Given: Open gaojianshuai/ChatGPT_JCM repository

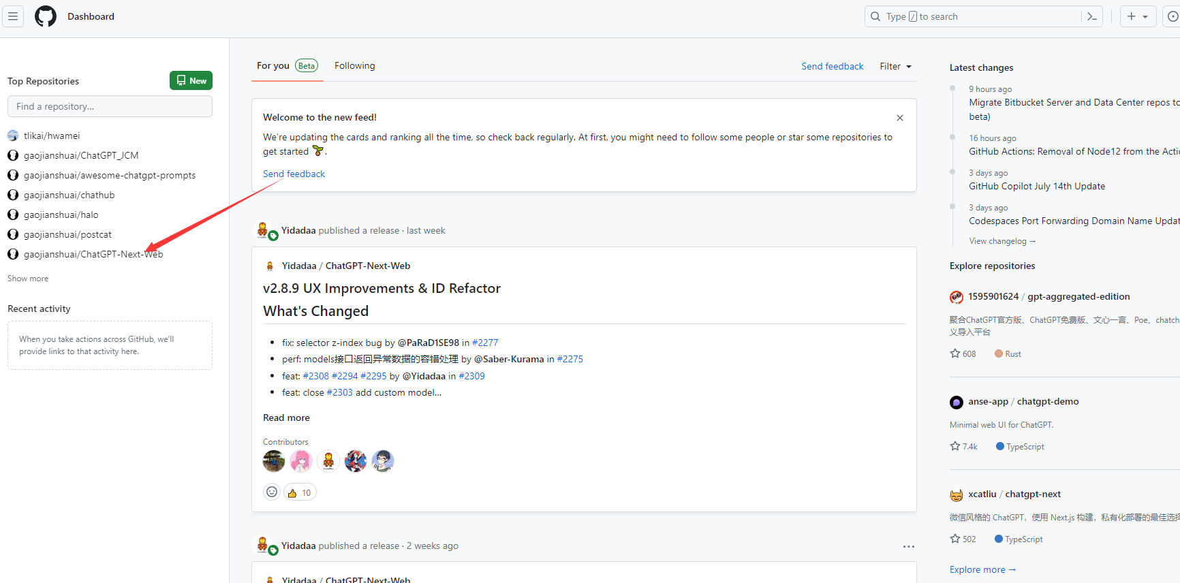Looking at the screenshot, I should click(x=81, y=155).
